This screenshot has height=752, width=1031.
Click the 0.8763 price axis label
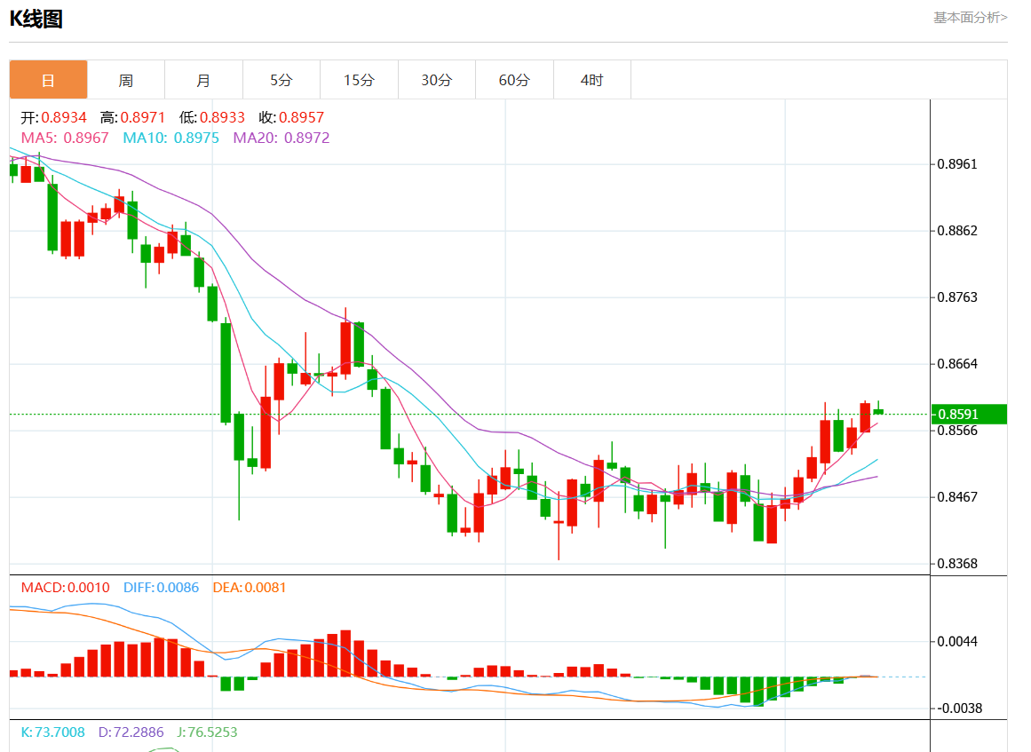pyautogui.click(x=957, y=297)
